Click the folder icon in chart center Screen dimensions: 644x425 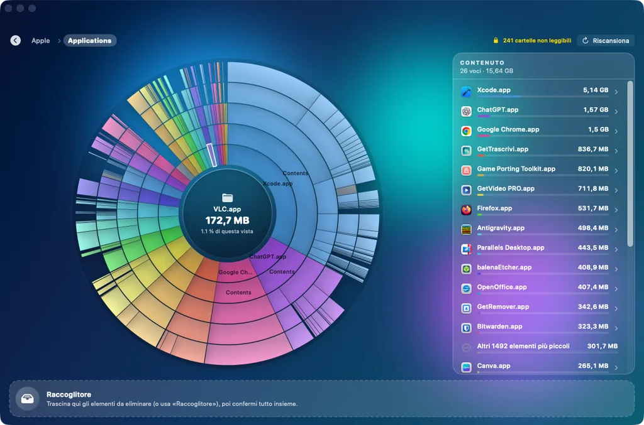click(x=227, y=198)
